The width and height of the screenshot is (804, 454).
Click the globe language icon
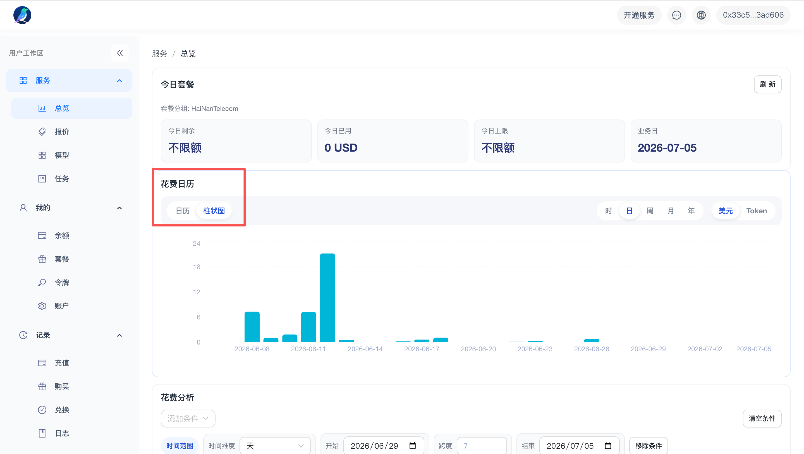701,15
